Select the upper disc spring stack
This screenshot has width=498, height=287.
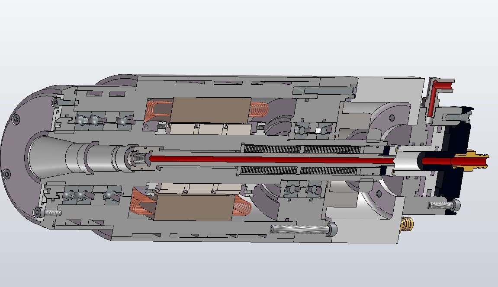click(x=302, y=150)
